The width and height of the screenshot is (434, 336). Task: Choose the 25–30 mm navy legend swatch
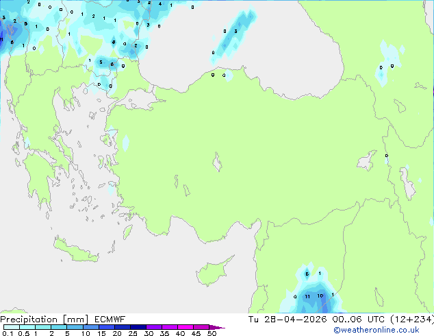pos(138,327)
